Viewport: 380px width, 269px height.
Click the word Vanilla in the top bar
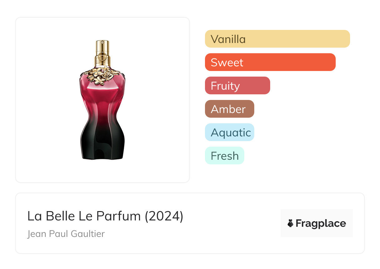228,39
